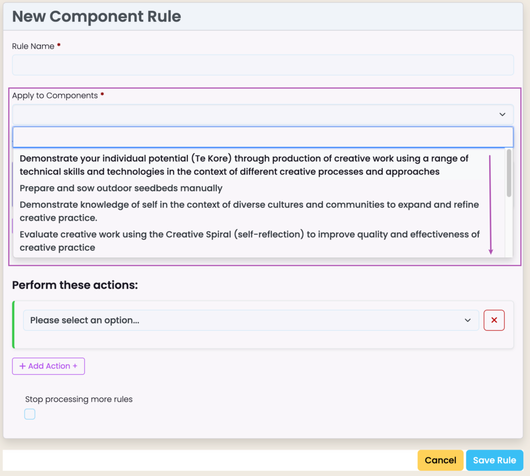Click the chevron arrow in action dropdown

468,320
